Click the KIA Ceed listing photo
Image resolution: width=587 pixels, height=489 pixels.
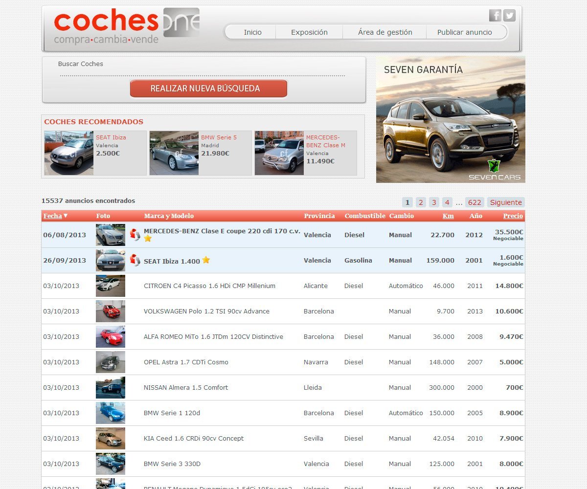111,438
